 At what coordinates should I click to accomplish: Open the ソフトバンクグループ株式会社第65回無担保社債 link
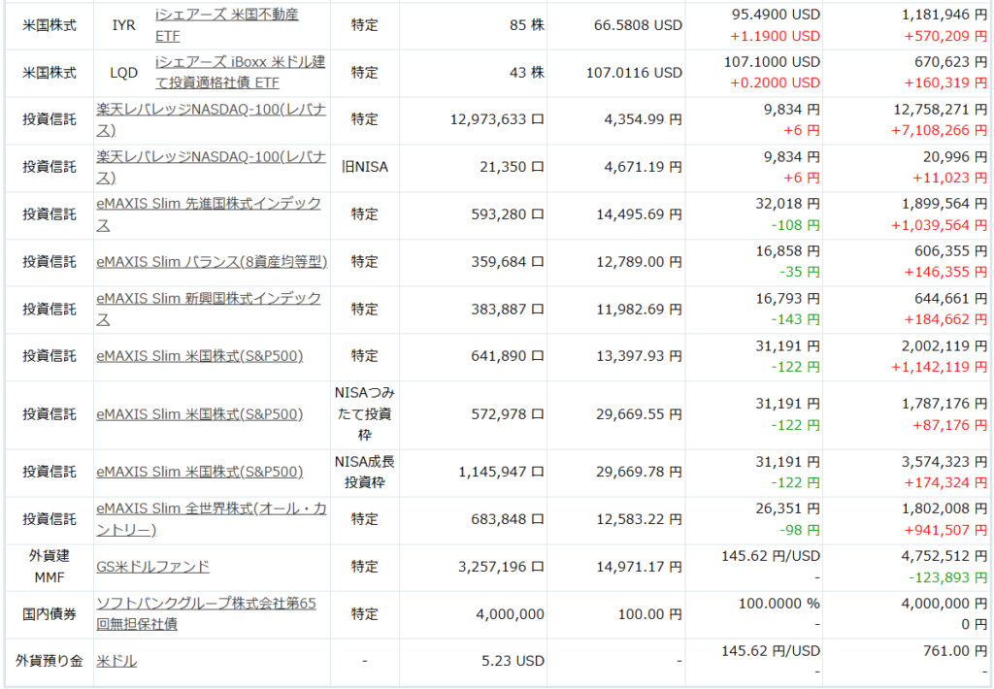point(206,613)
